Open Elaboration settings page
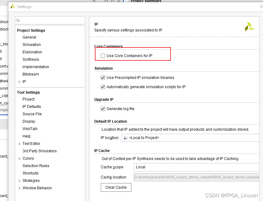263x201 pixels. [x=32, y=52]
